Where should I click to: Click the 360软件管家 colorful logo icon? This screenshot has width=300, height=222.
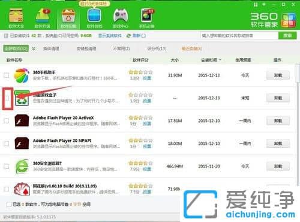289,20
